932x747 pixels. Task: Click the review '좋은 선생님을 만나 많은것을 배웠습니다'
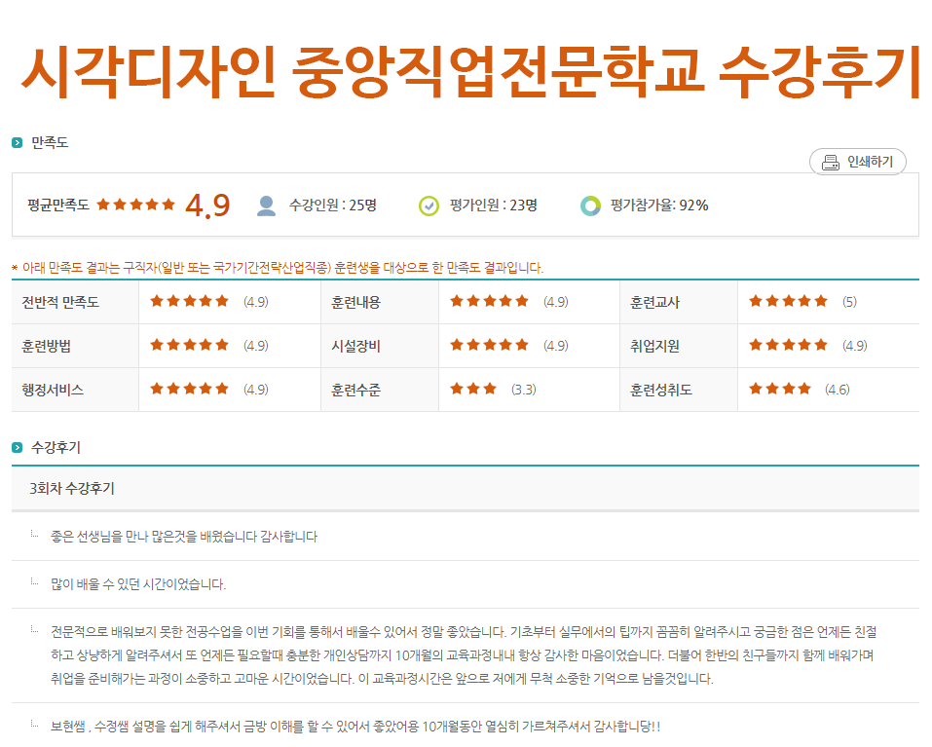184,537
